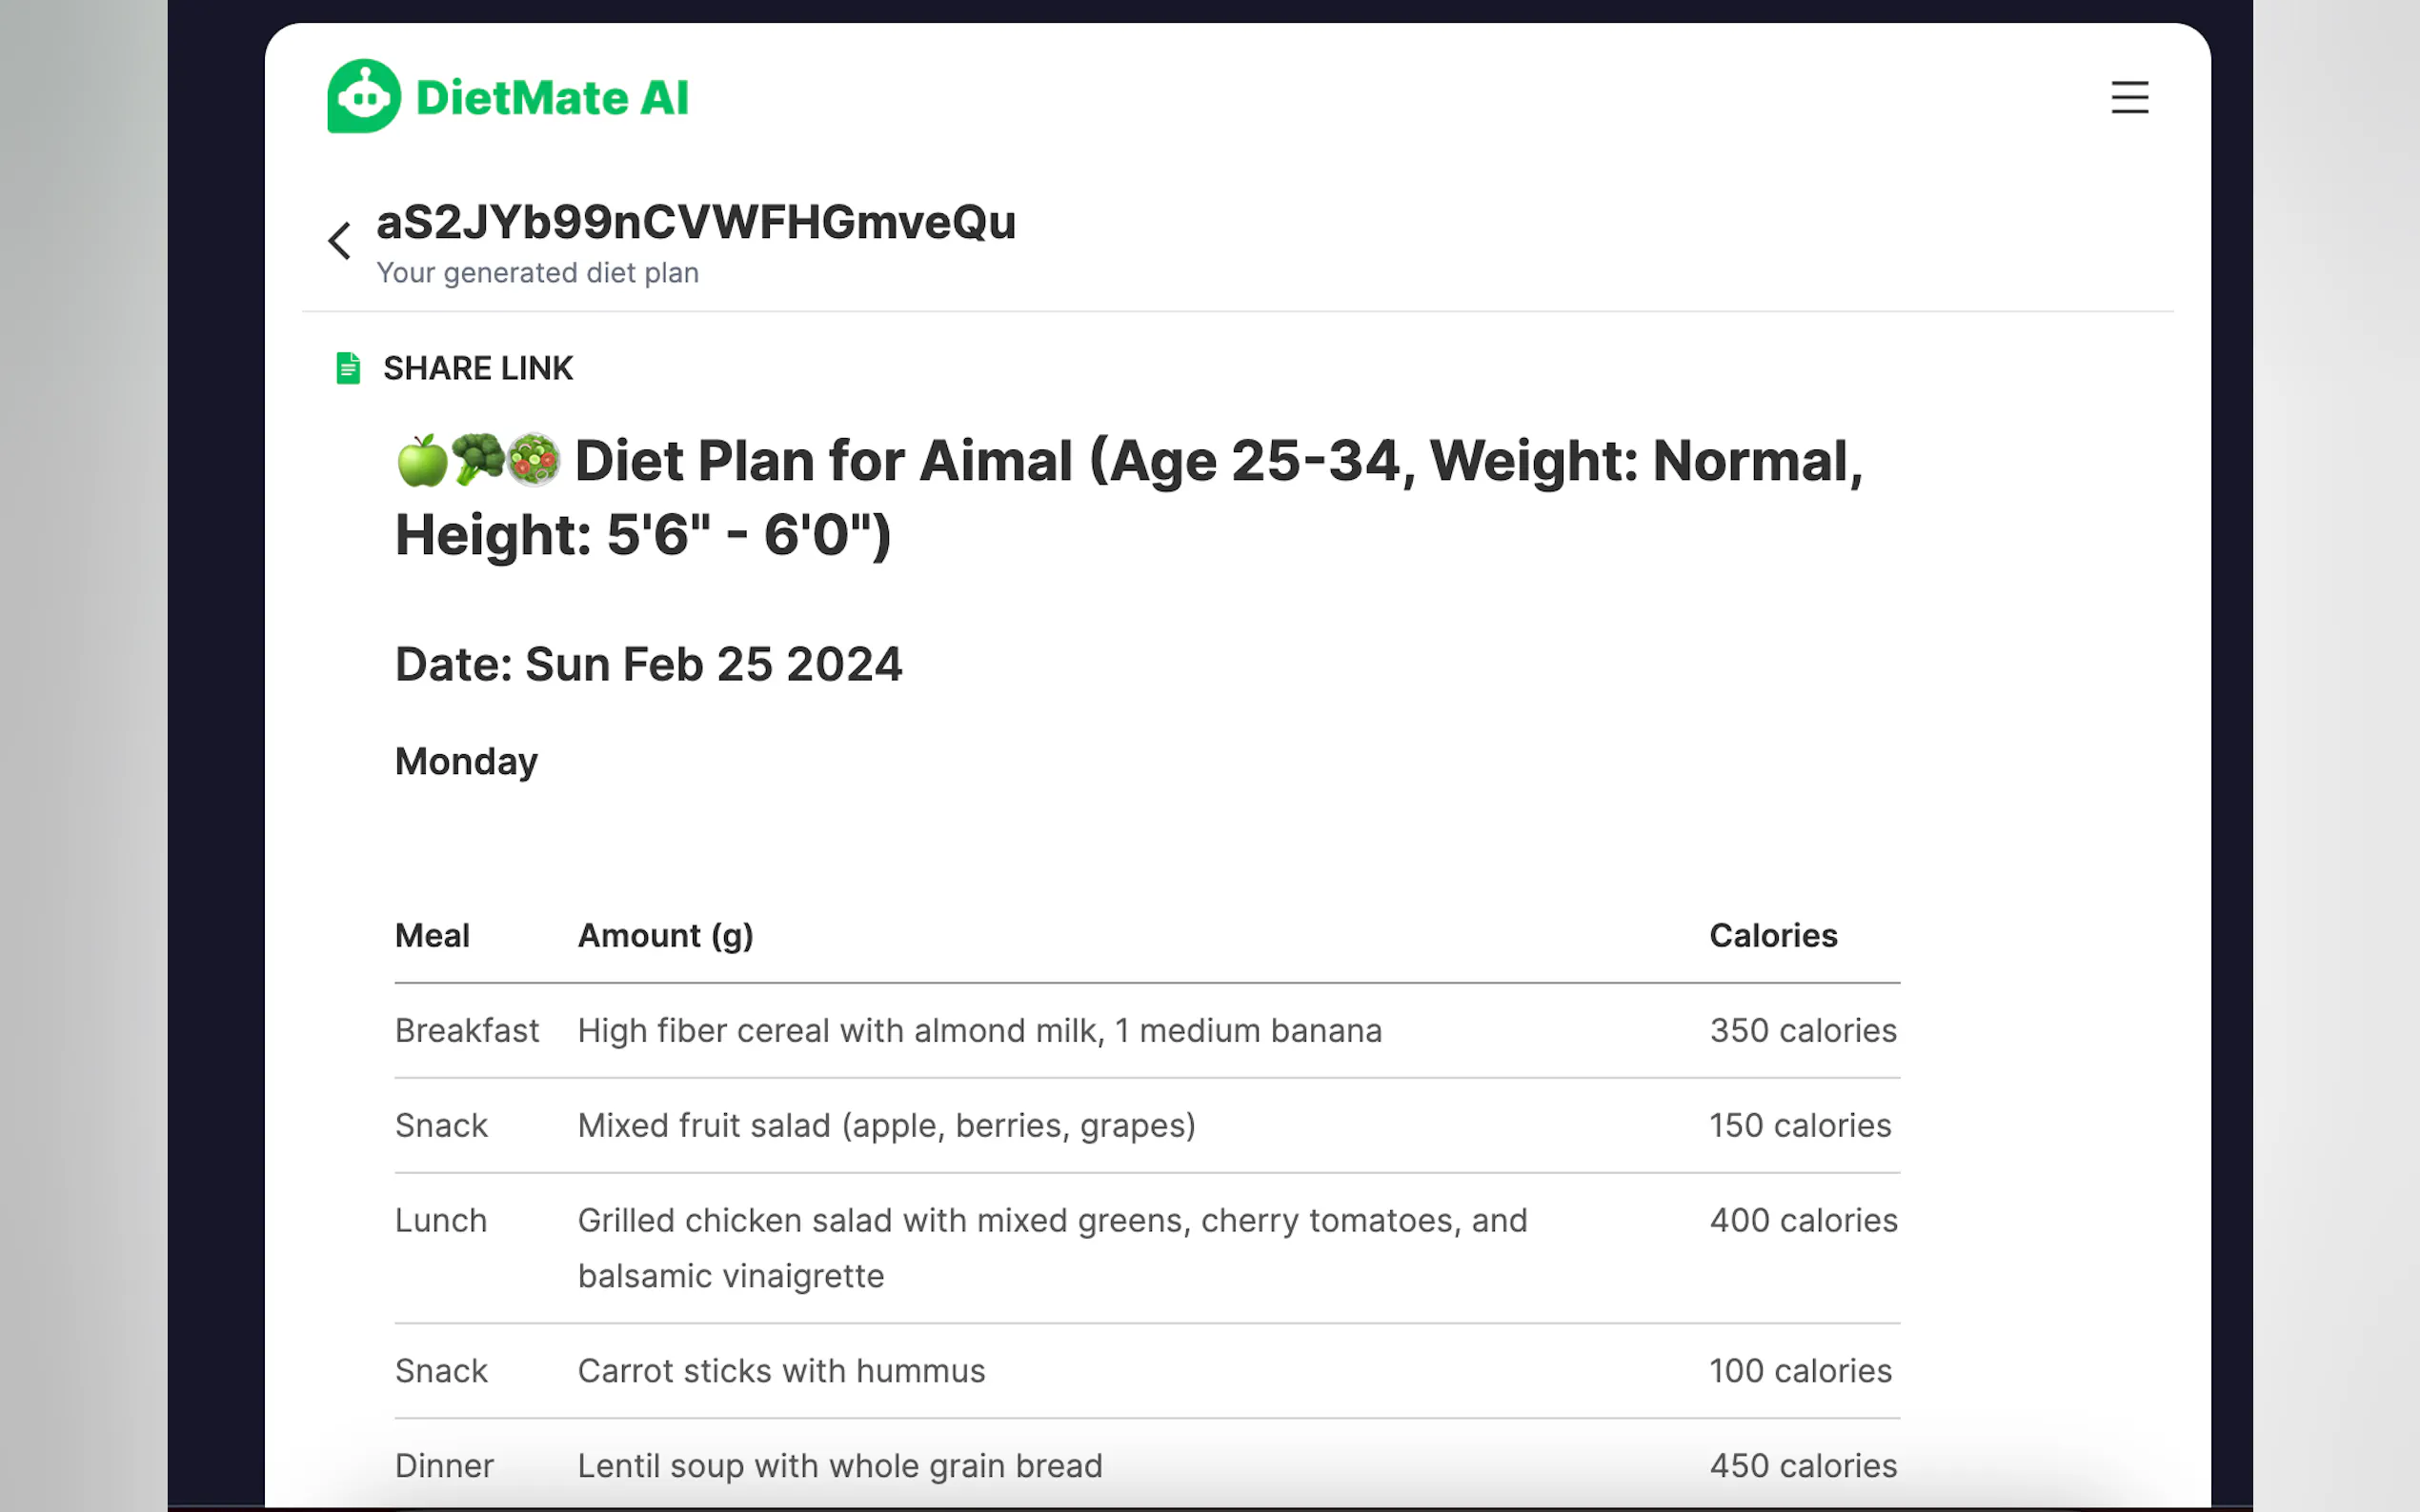This screenshot has width=2420, height=1512.
Task: Click the salad bowl emoji in heading
Action: click(x=534, y=461)
